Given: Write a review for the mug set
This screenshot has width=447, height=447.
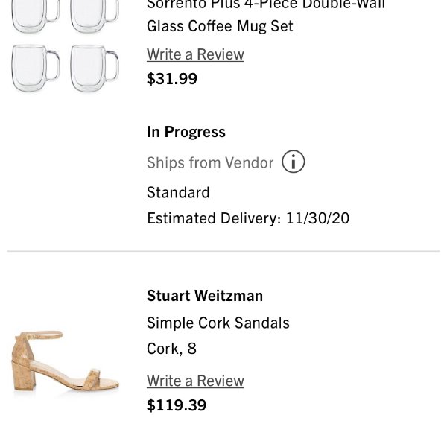Looking at the screenshot, I should pyautogui.click(x=195, y=54).
